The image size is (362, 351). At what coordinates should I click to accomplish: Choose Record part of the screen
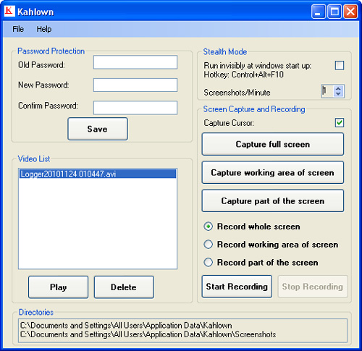(209, 262)
